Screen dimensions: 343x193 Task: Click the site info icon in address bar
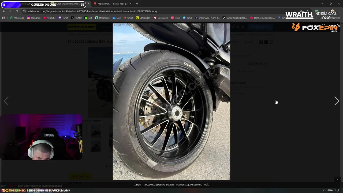(24, 11)
